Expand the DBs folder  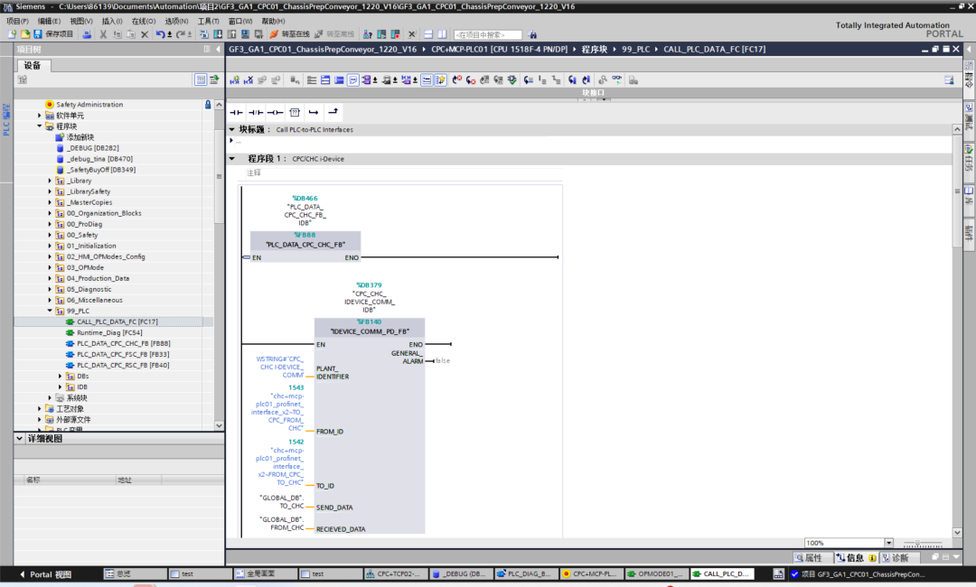(x=61, y=377)
